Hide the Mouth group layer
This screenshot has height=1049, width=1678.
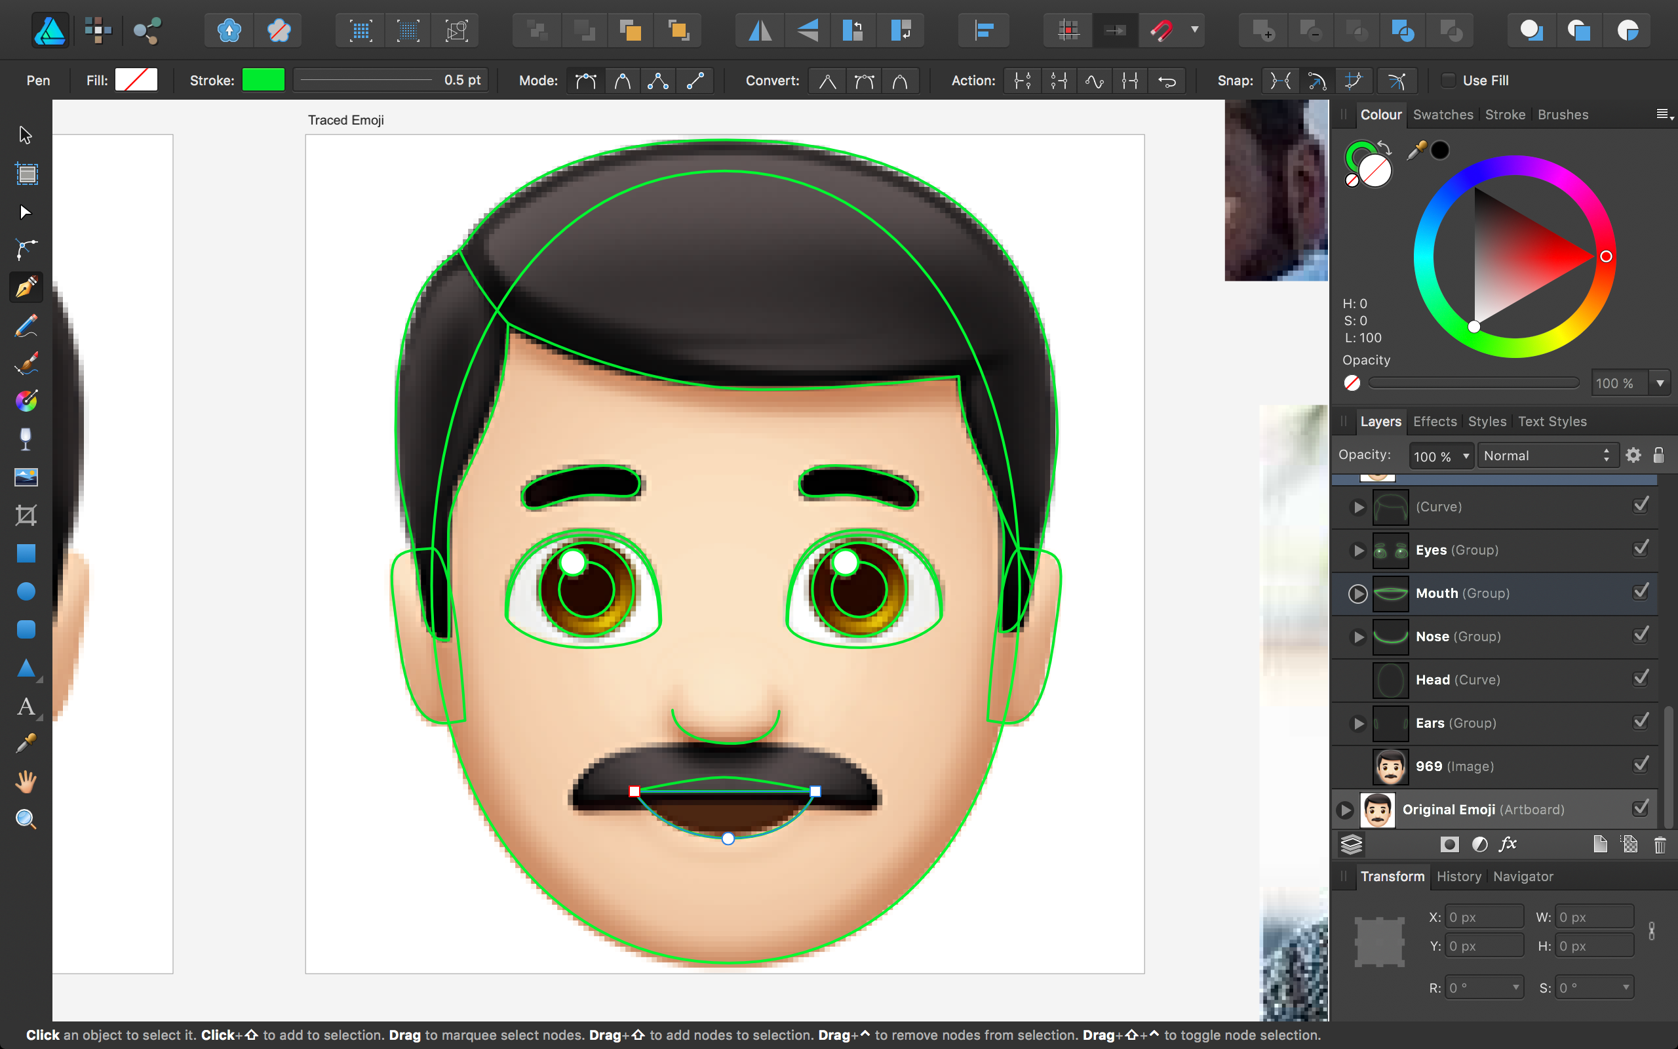tap(1641, 593)
